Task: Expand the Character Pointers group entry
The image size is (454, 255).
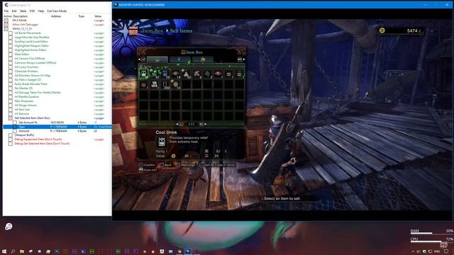Action: coord(11,71)
